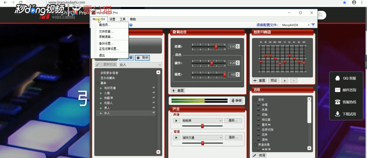
Task: Reset the graphic equalizer
Action: pos(259,81)
